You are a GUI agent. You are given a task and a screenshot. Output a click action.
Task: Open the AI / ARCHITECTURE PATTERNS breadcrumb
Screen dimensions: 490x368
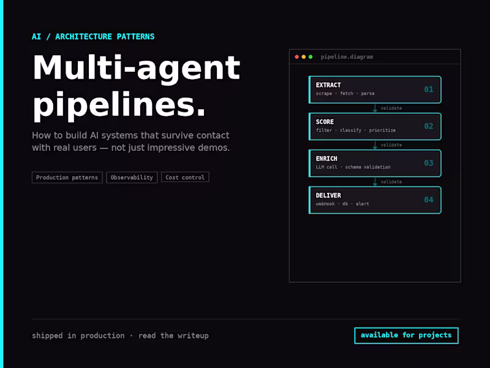[x=93, y=36]
